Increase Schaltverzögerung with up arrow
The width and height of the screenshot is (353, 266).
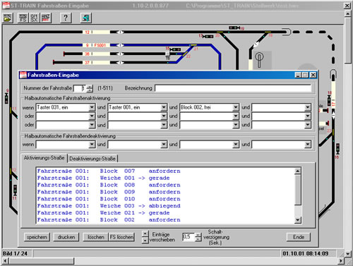point(198,235)
